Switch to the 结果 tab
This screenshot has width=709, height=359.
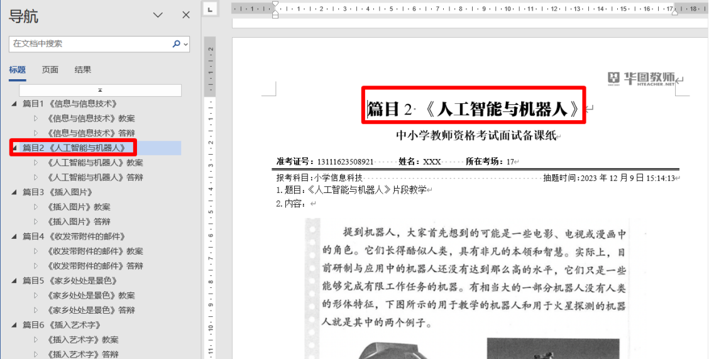coord(82,70)
